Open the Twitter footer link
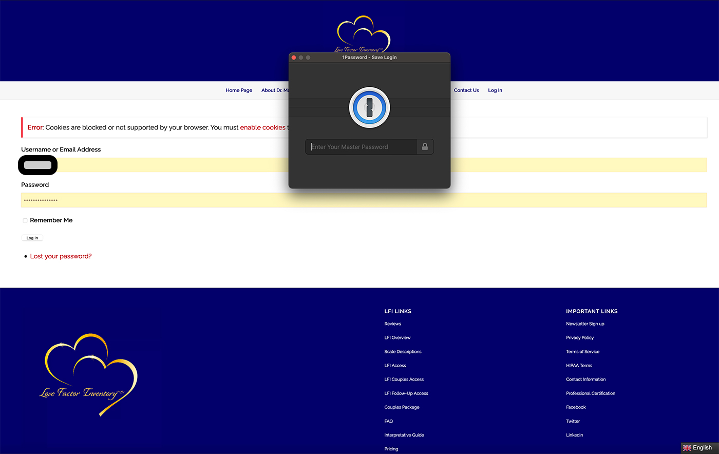 573,421
